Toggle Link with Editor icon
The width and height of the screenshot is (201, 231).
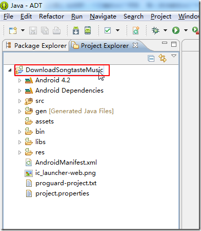pyautogui.click(x=163, y=58)
